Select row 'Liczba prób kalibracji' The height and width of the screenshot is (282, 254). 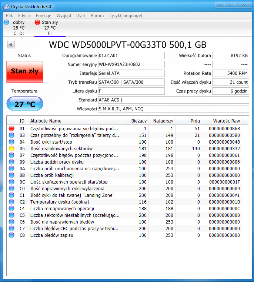124,175
